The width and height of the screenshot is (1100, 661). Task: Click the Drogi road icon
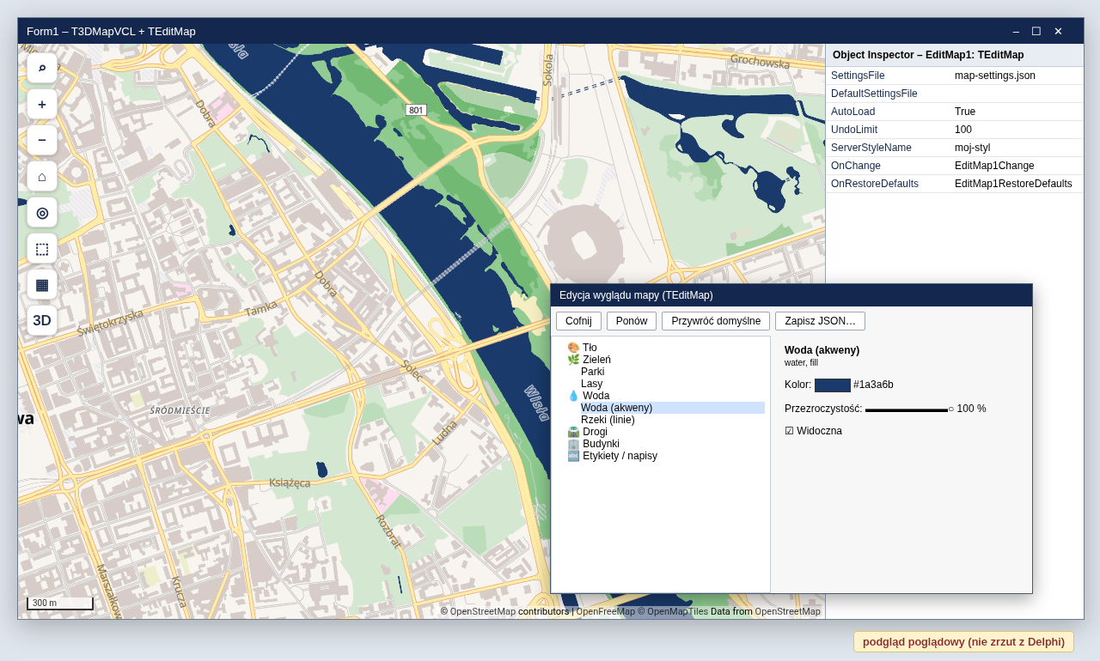pyautogui.click(x=573, y=432)
